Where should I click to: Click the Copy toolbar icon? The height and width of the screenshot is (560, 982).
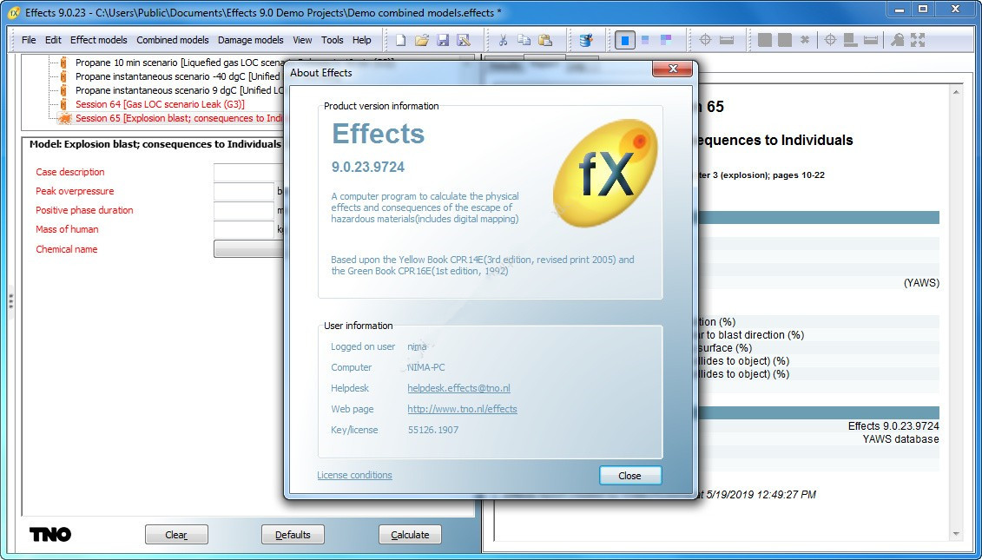524,40
